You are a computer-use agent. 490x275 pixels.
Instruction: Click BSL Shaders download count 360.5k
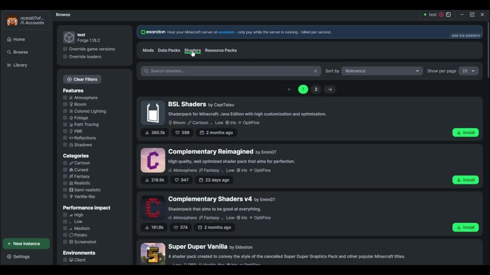pyautogui.click(x=155, y=133)
